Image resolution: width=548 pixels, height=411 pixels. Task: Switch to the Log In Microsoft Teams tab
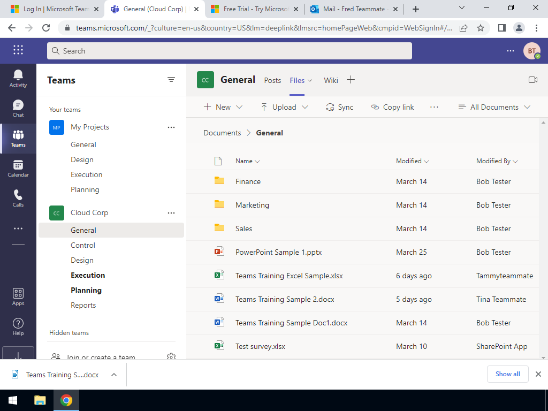click(x=54, y=9)
